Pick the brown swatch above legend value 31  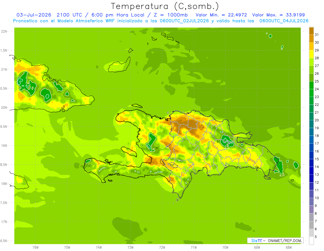click(x=311, y=31)
